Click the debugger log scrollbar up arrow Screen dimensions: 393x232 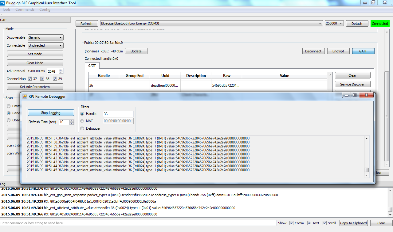coord(367,138)
